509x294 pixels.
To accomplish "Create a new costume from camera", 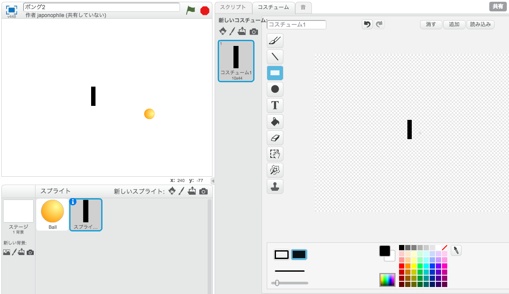I will [x=254, y=31].
